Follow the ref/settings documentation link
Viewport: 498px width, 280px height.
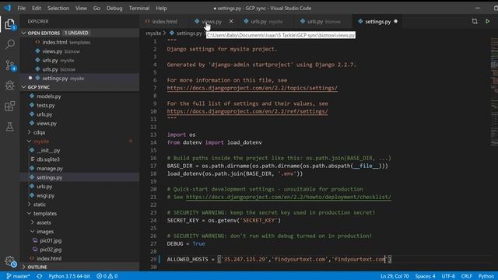click(x=247, y=111)
